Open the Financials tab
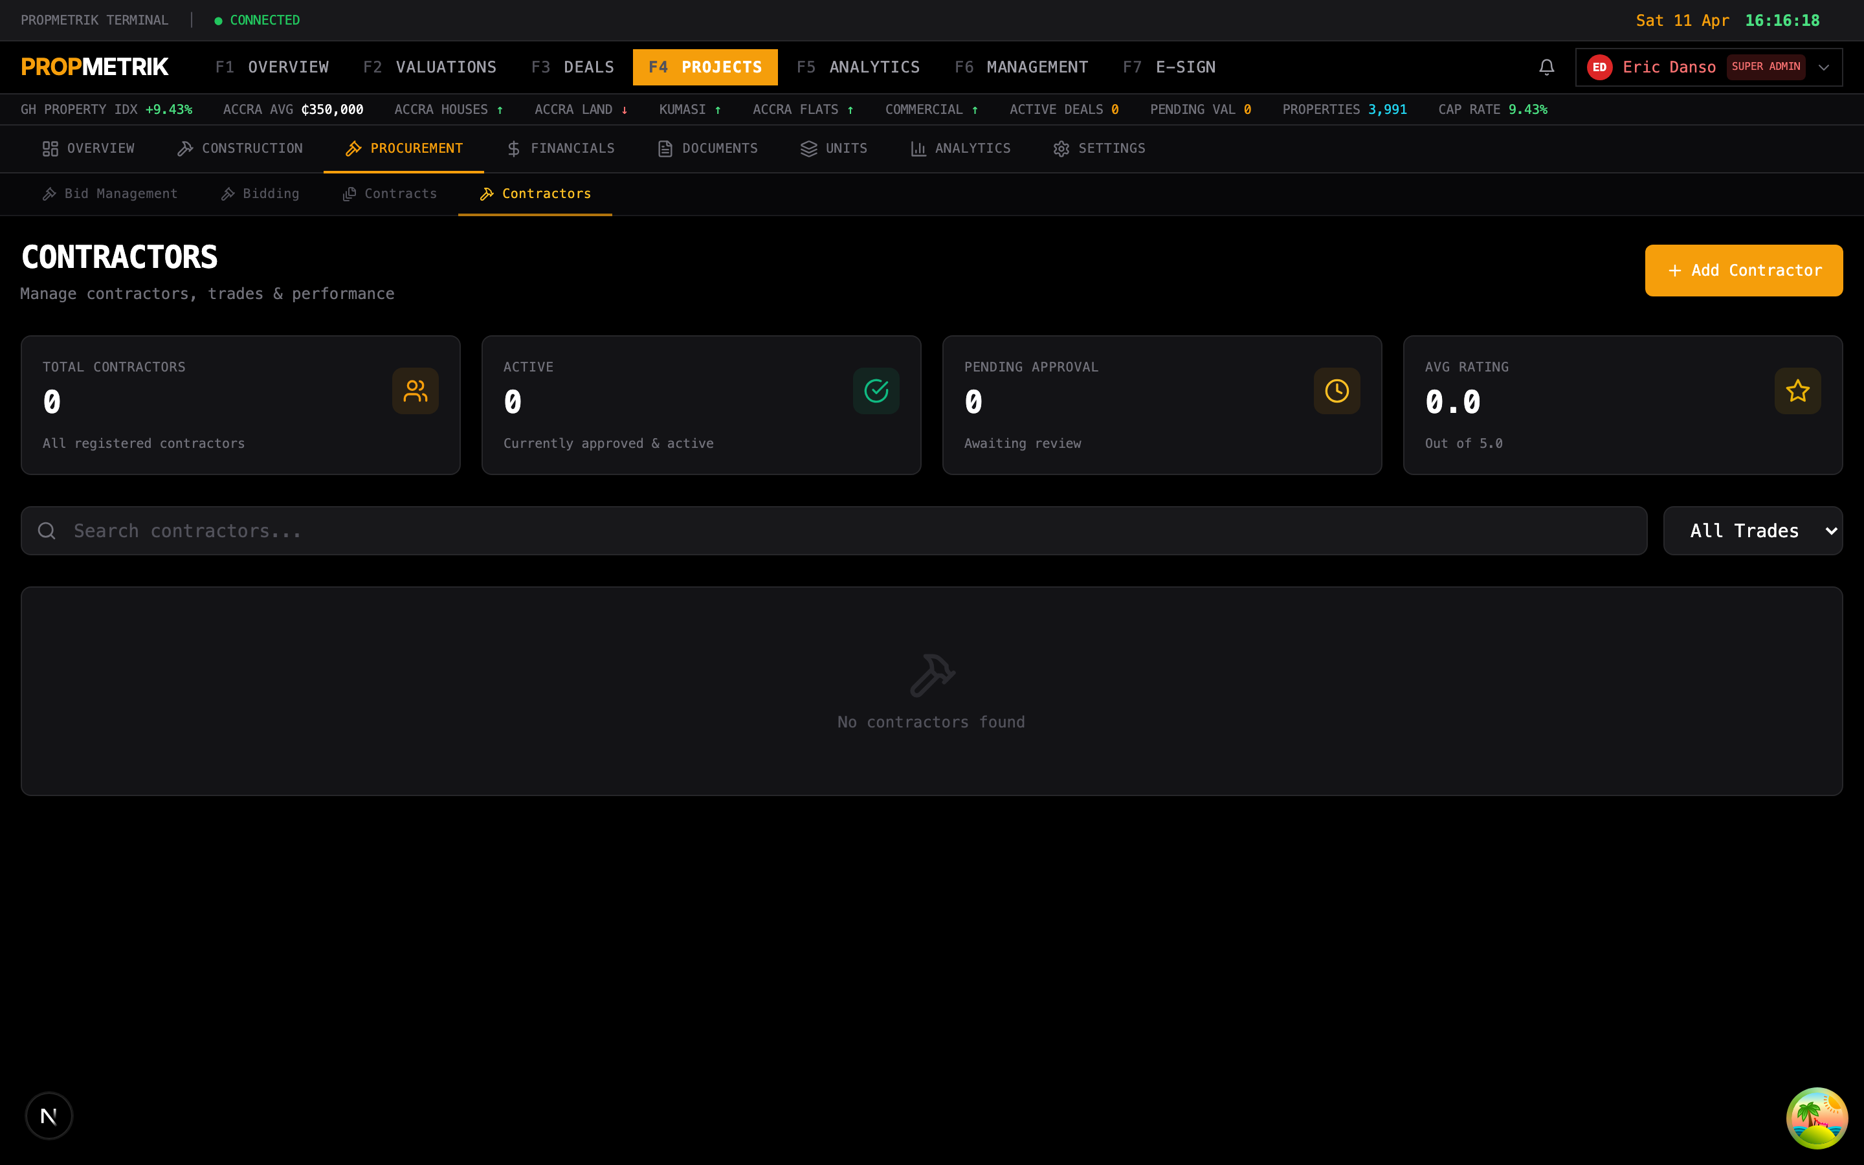The width and height of the screenshot is (1864, 1165). [x=560, y=149]
